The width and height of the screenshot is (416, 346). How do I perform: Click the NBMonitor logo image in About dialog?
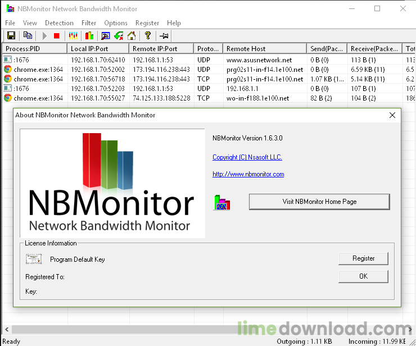(112, 184)
